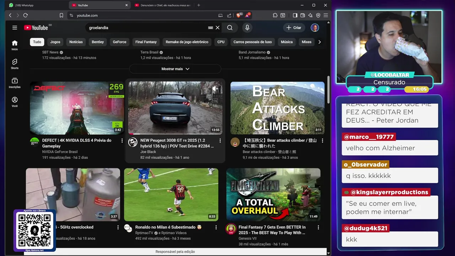The image size is (455, 256).
Task: Click the search magnifier button
Action: [230, 28]
